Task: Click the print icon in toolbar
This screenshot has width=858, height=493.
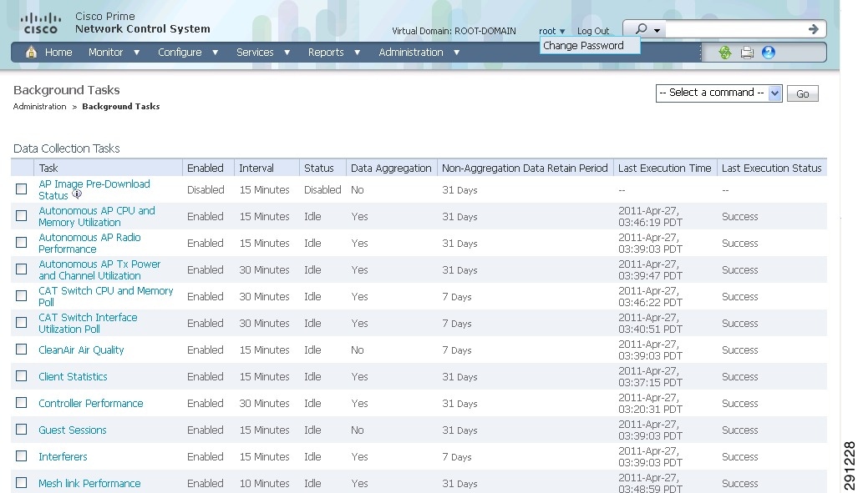Action: click(747, 53)
